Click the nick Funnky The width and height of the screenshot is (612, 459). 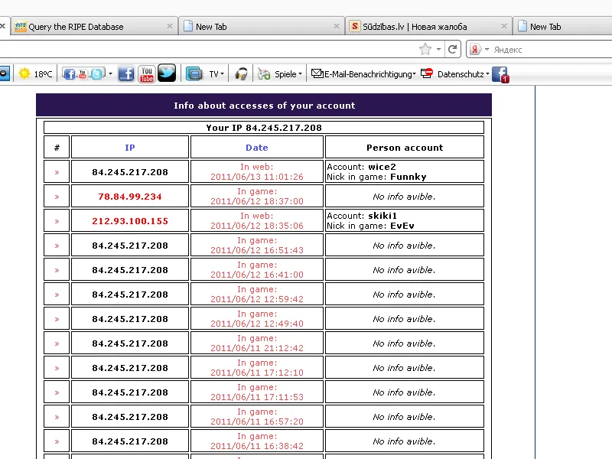pyautogui.click(x=409, y=177)
